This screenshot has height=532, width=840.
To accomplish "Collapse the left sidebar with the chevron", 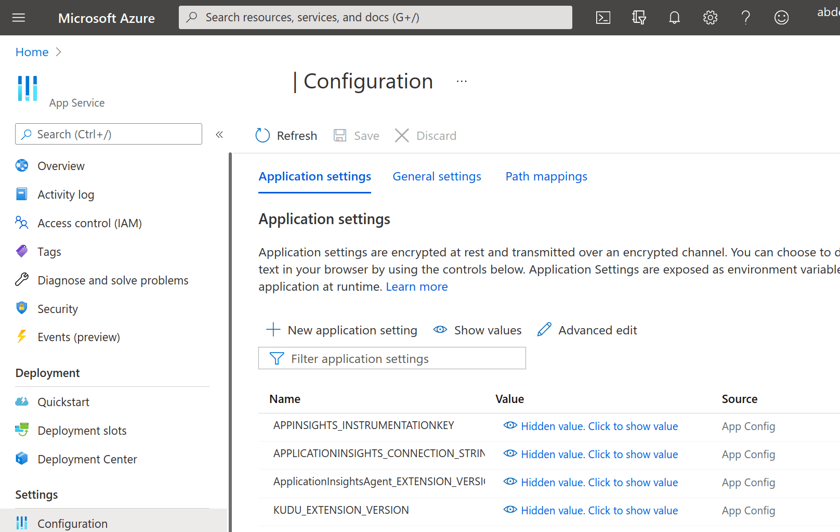I will [219, 134].
